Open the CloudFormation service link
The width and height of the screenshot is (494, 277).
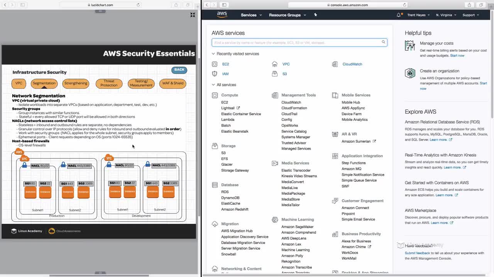tap(294, 108)
